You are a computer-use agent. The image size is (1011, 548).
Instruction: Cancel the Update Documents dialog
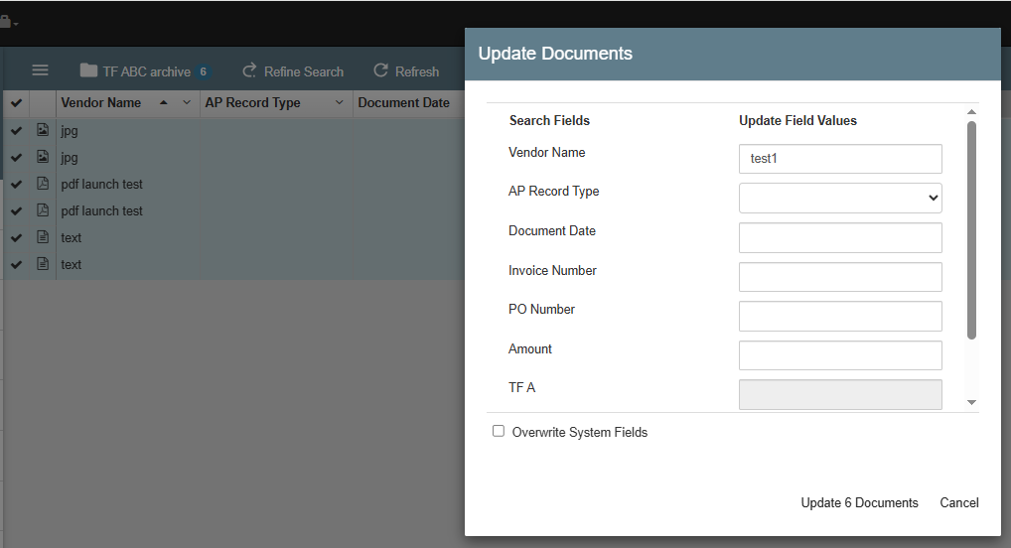[x=958, y=502]
